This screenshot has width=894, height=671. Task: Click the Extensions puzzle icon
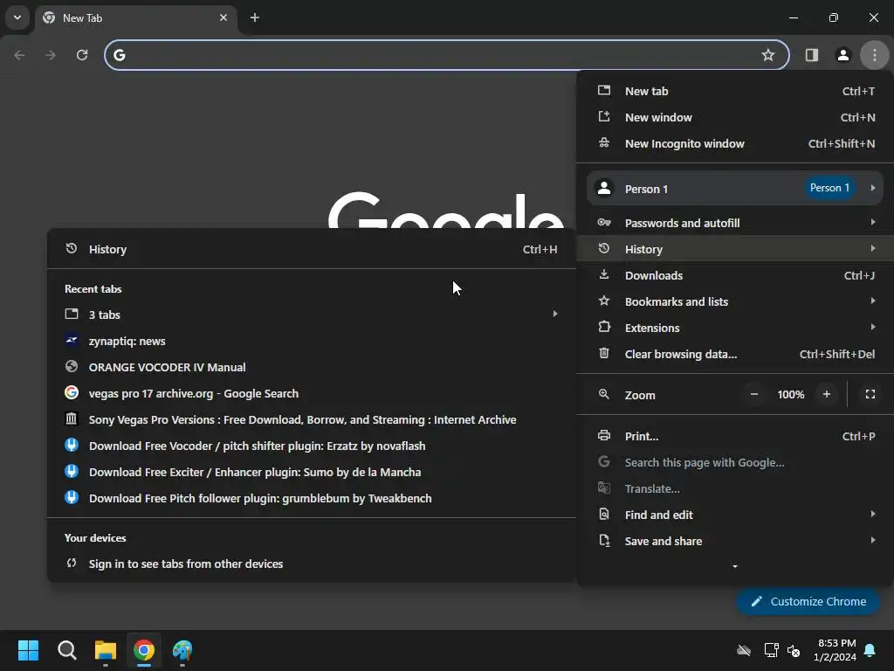(604, 327)
